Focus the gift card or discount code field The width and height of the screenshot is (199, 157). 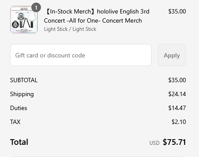pyautogui.click(x=81, y=55)
